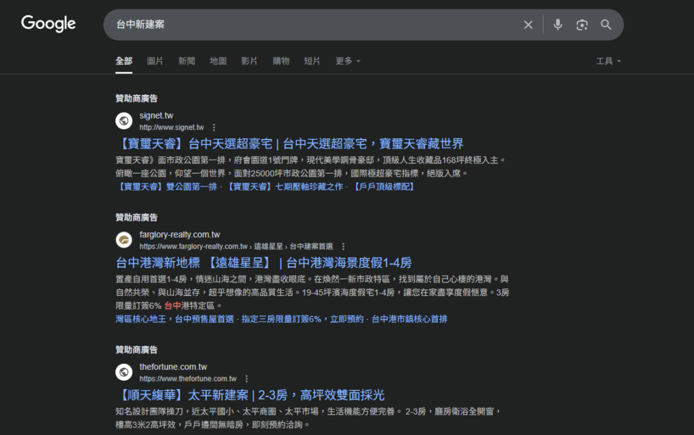This screenshot has width=694, height=435.
Task: Expand the 更多 dropdown
Action: click(348, 61)
